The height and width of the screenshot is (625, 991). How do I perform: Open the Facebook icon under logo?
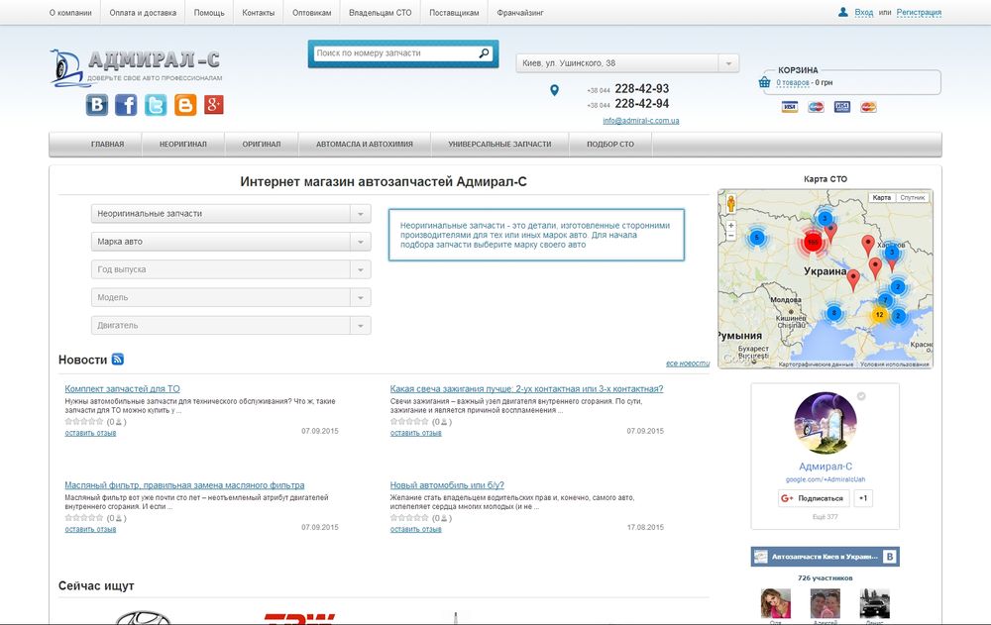(126, 105)
